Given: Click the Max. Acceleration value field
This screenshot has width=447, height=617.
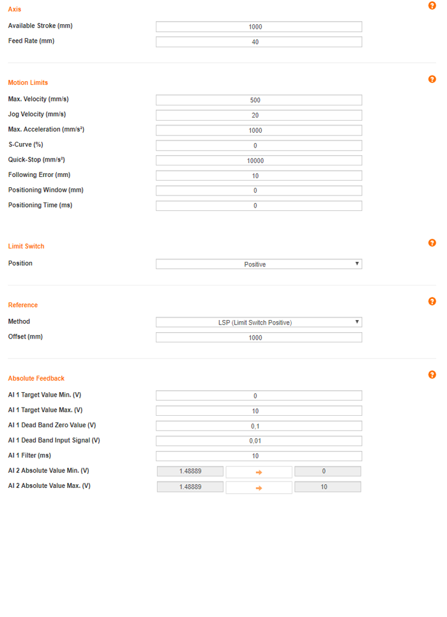Looking at the screenshot, I should pyautogui.click(x=259, y=130).
